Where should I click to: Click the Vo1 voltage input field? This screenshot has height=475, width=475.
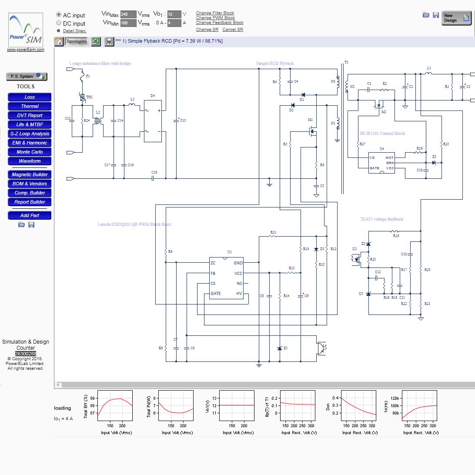point(174,14)
